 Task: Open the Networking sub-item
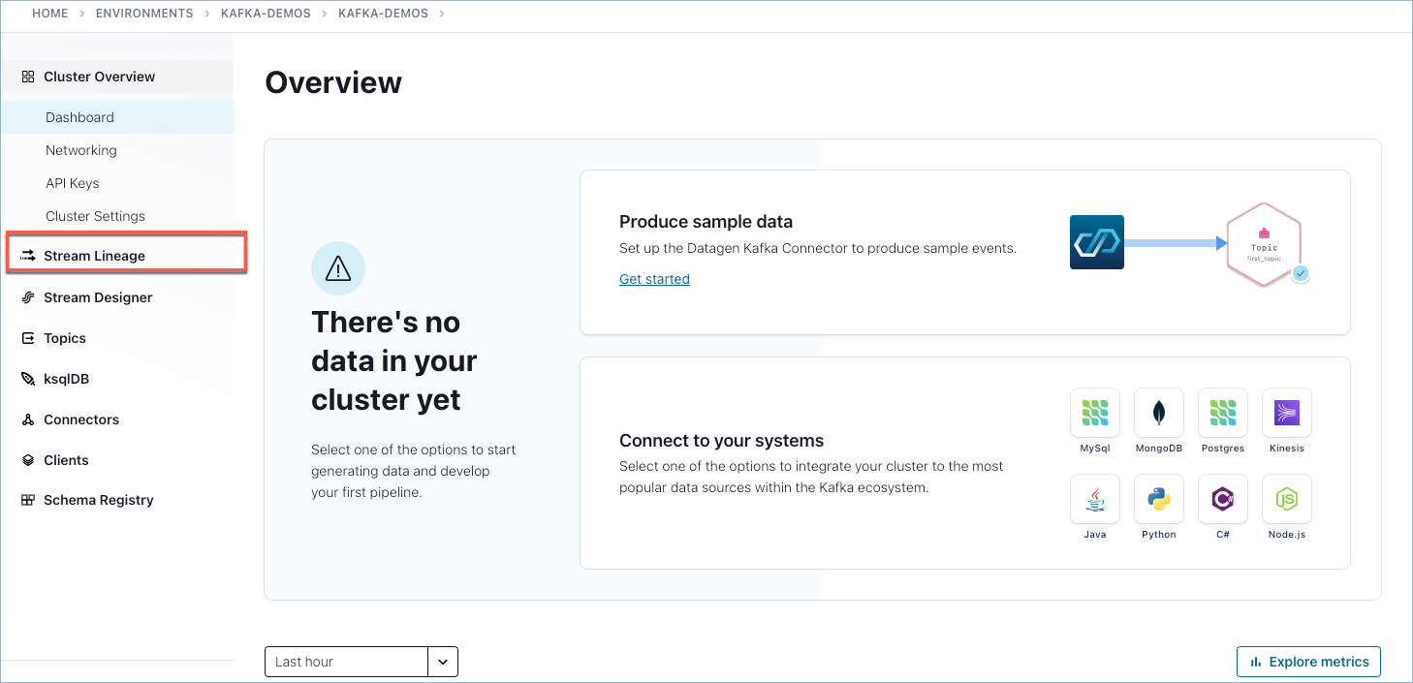(x=81, y=150)
